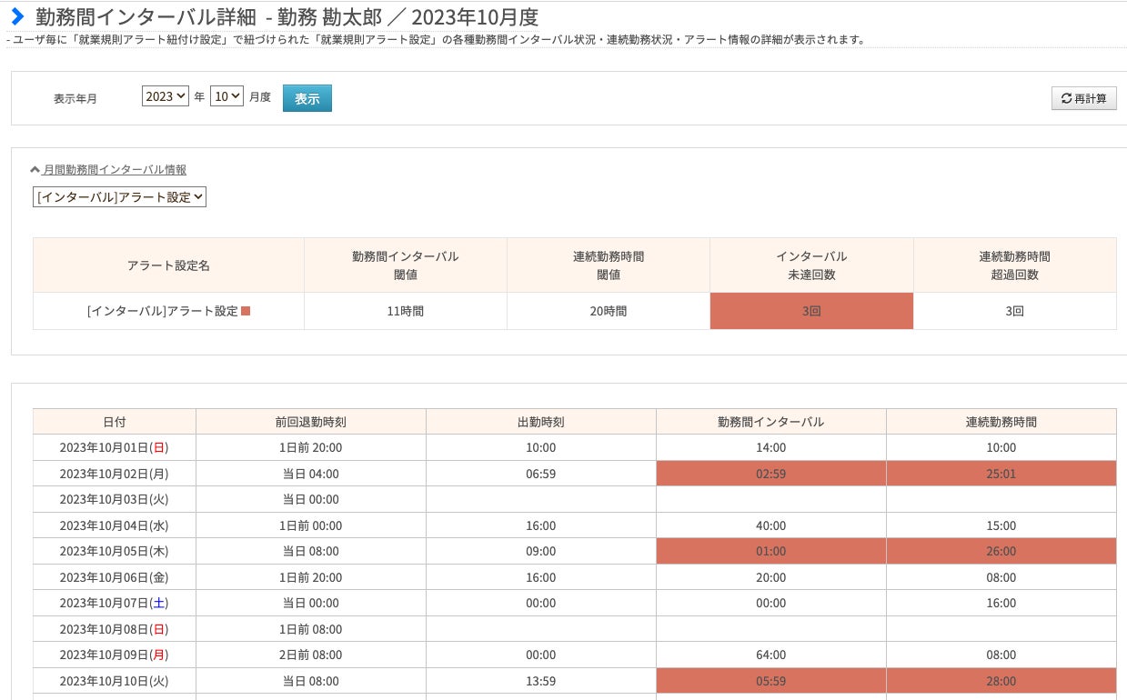This screenshot has height=700, width=1127.
Task: Select the 2023年10月07日(土) date cell
Action: click(115, 603)
